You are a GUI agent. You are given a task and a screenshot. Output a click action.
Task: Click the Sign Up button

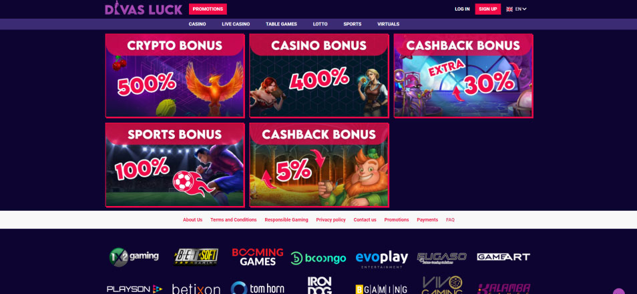(x=488, y=9)
